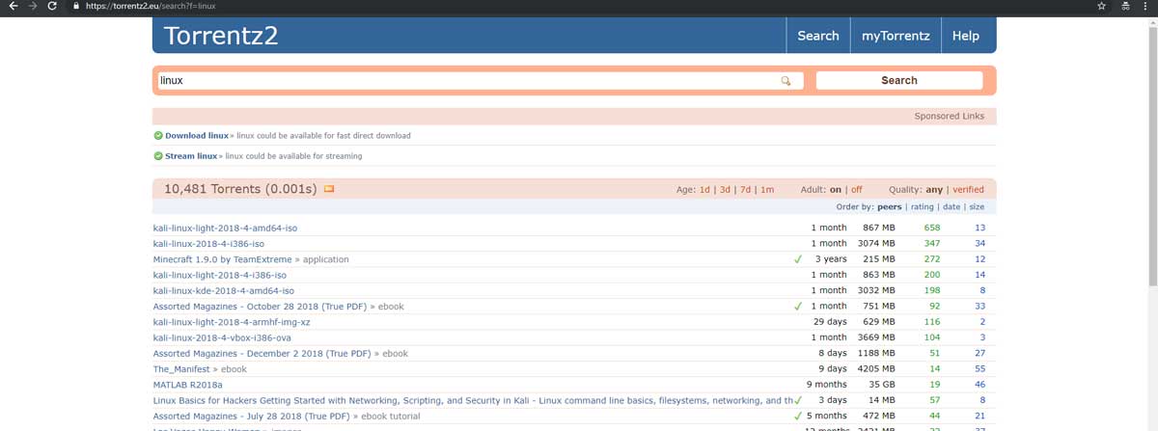
Task: Click the Stream linux link
Action: coord(191,155)
